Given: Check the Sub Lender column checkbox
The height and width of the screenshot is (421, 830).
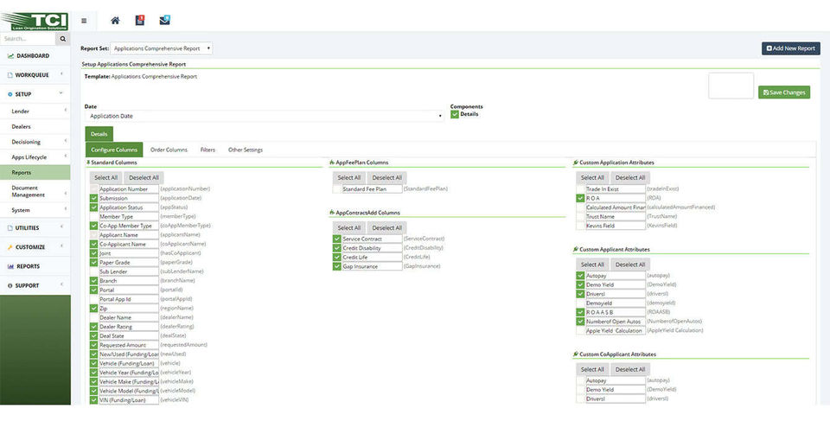Looking at the screenshot, I should (x=93, y=271).
